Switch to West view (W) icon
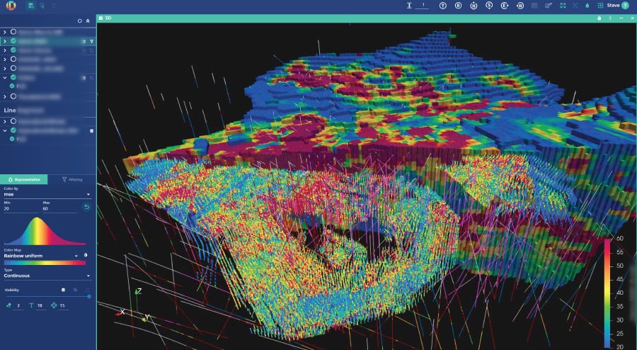The image size is (637, 350). point(520,6)
